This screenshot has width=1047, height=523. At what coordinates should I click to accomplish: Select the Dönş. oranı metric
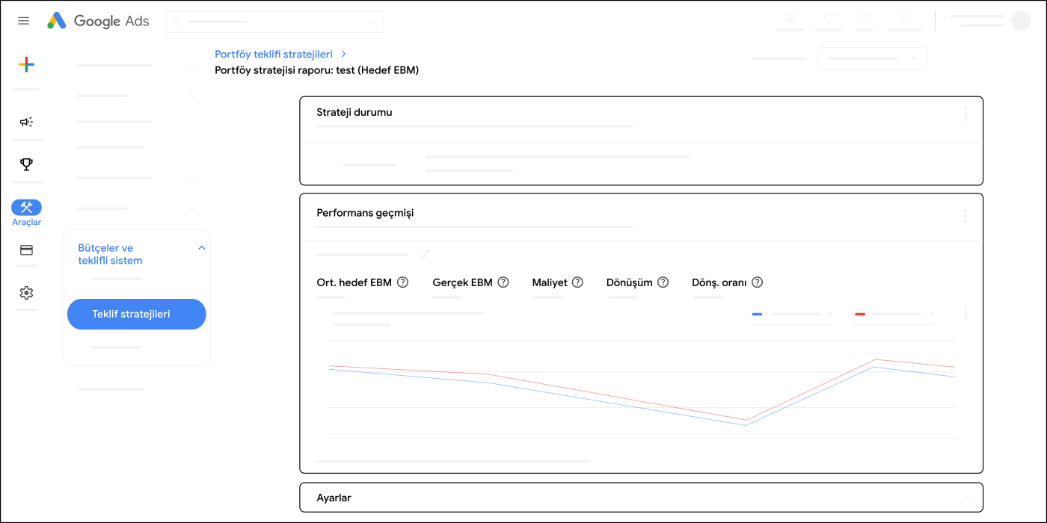[x=719, y=282]
